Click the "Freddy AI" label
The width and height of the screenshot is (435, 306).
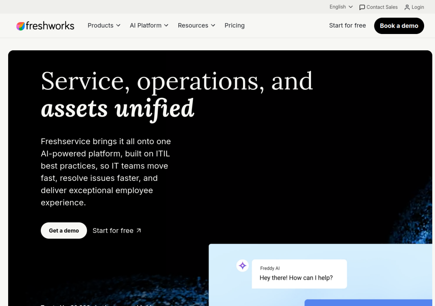click(270, 268)
